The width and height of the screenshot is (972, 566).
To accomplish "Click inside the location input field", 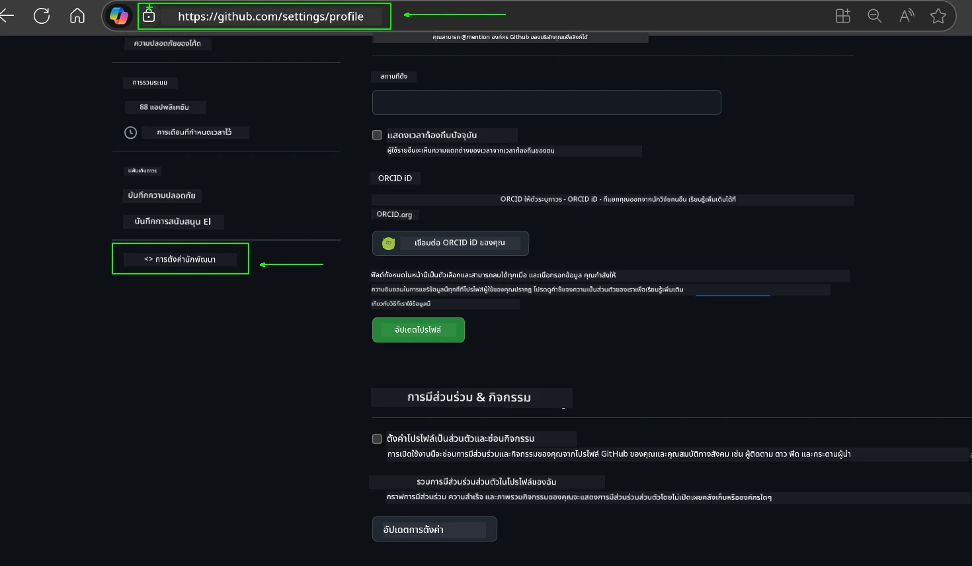I will click(546, 102).
